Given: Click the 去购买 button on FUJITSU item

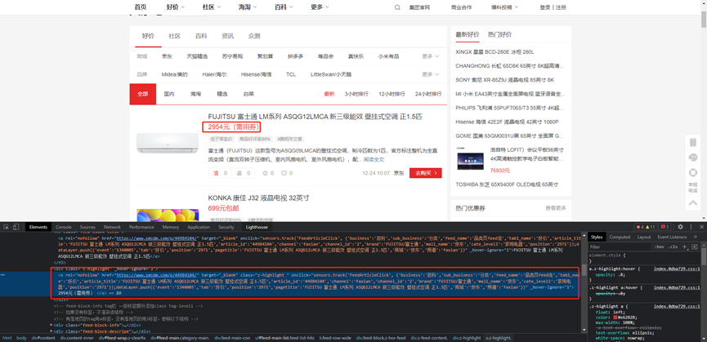Looking at the screenshot, I should pos(426,173).
